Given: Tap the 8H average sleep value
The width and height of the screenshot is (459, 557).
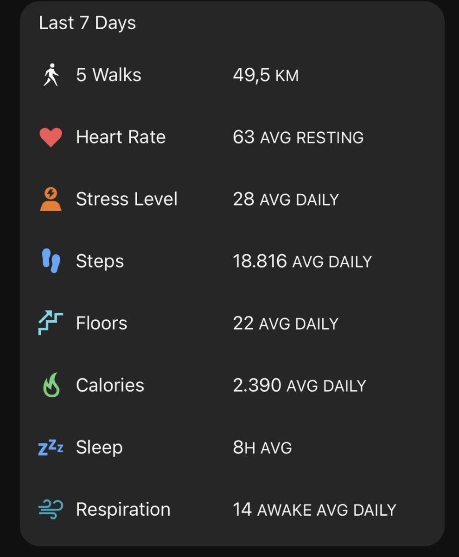Looking at the screenshot, I should point(262,447).
